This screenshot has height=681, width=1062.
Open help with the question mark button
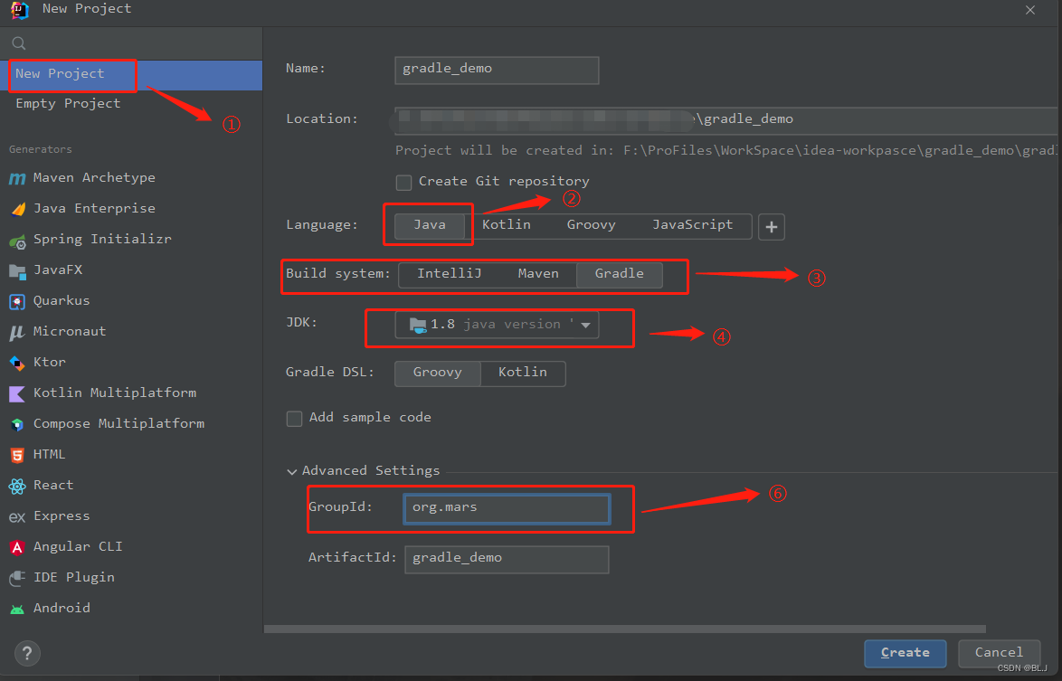point(27,653)
